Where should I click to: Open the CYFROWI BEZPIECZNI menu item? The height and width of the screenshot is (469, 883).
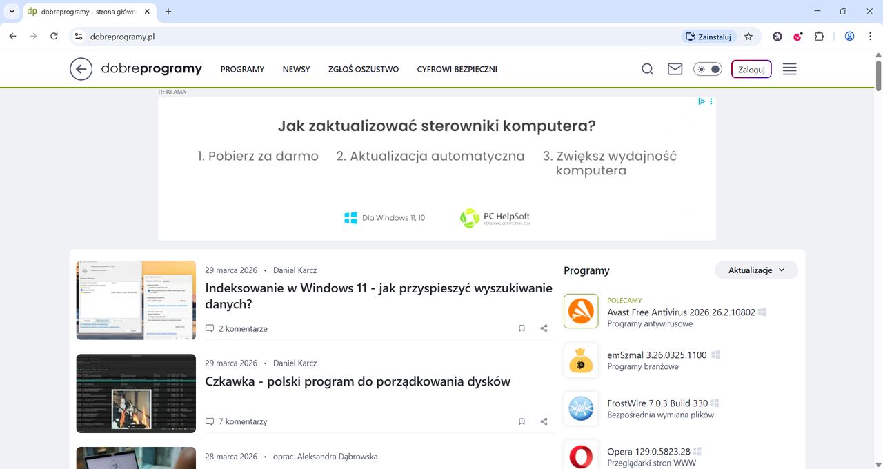[457, 69]
